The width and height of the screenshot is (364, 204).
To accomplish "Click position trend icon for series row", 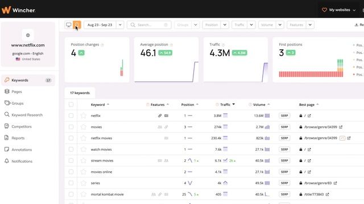I will coord(190,183).
